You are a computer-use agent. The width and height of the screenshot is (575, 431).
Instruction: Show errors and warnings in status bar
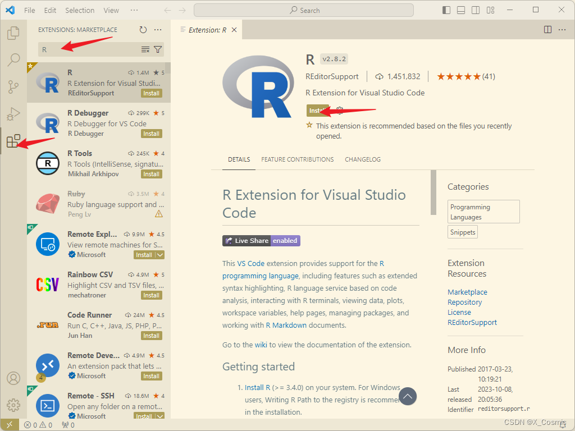click(x=38, y=425)
